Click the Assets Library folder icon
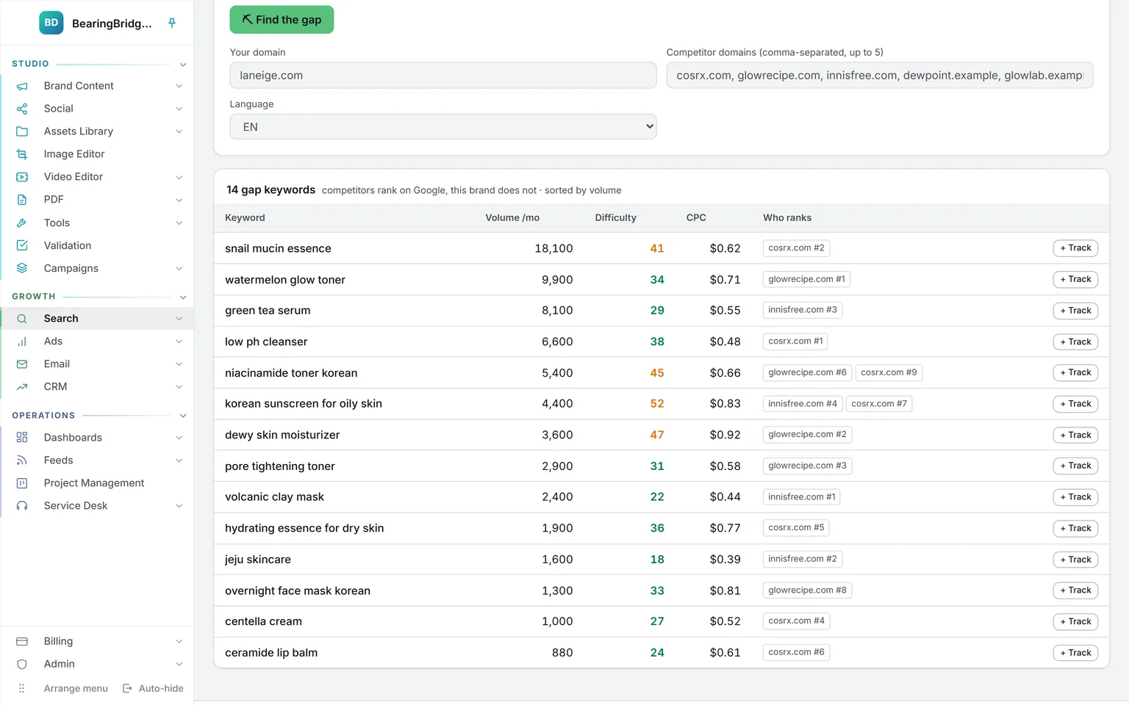1129x705 pixels. 22,131
